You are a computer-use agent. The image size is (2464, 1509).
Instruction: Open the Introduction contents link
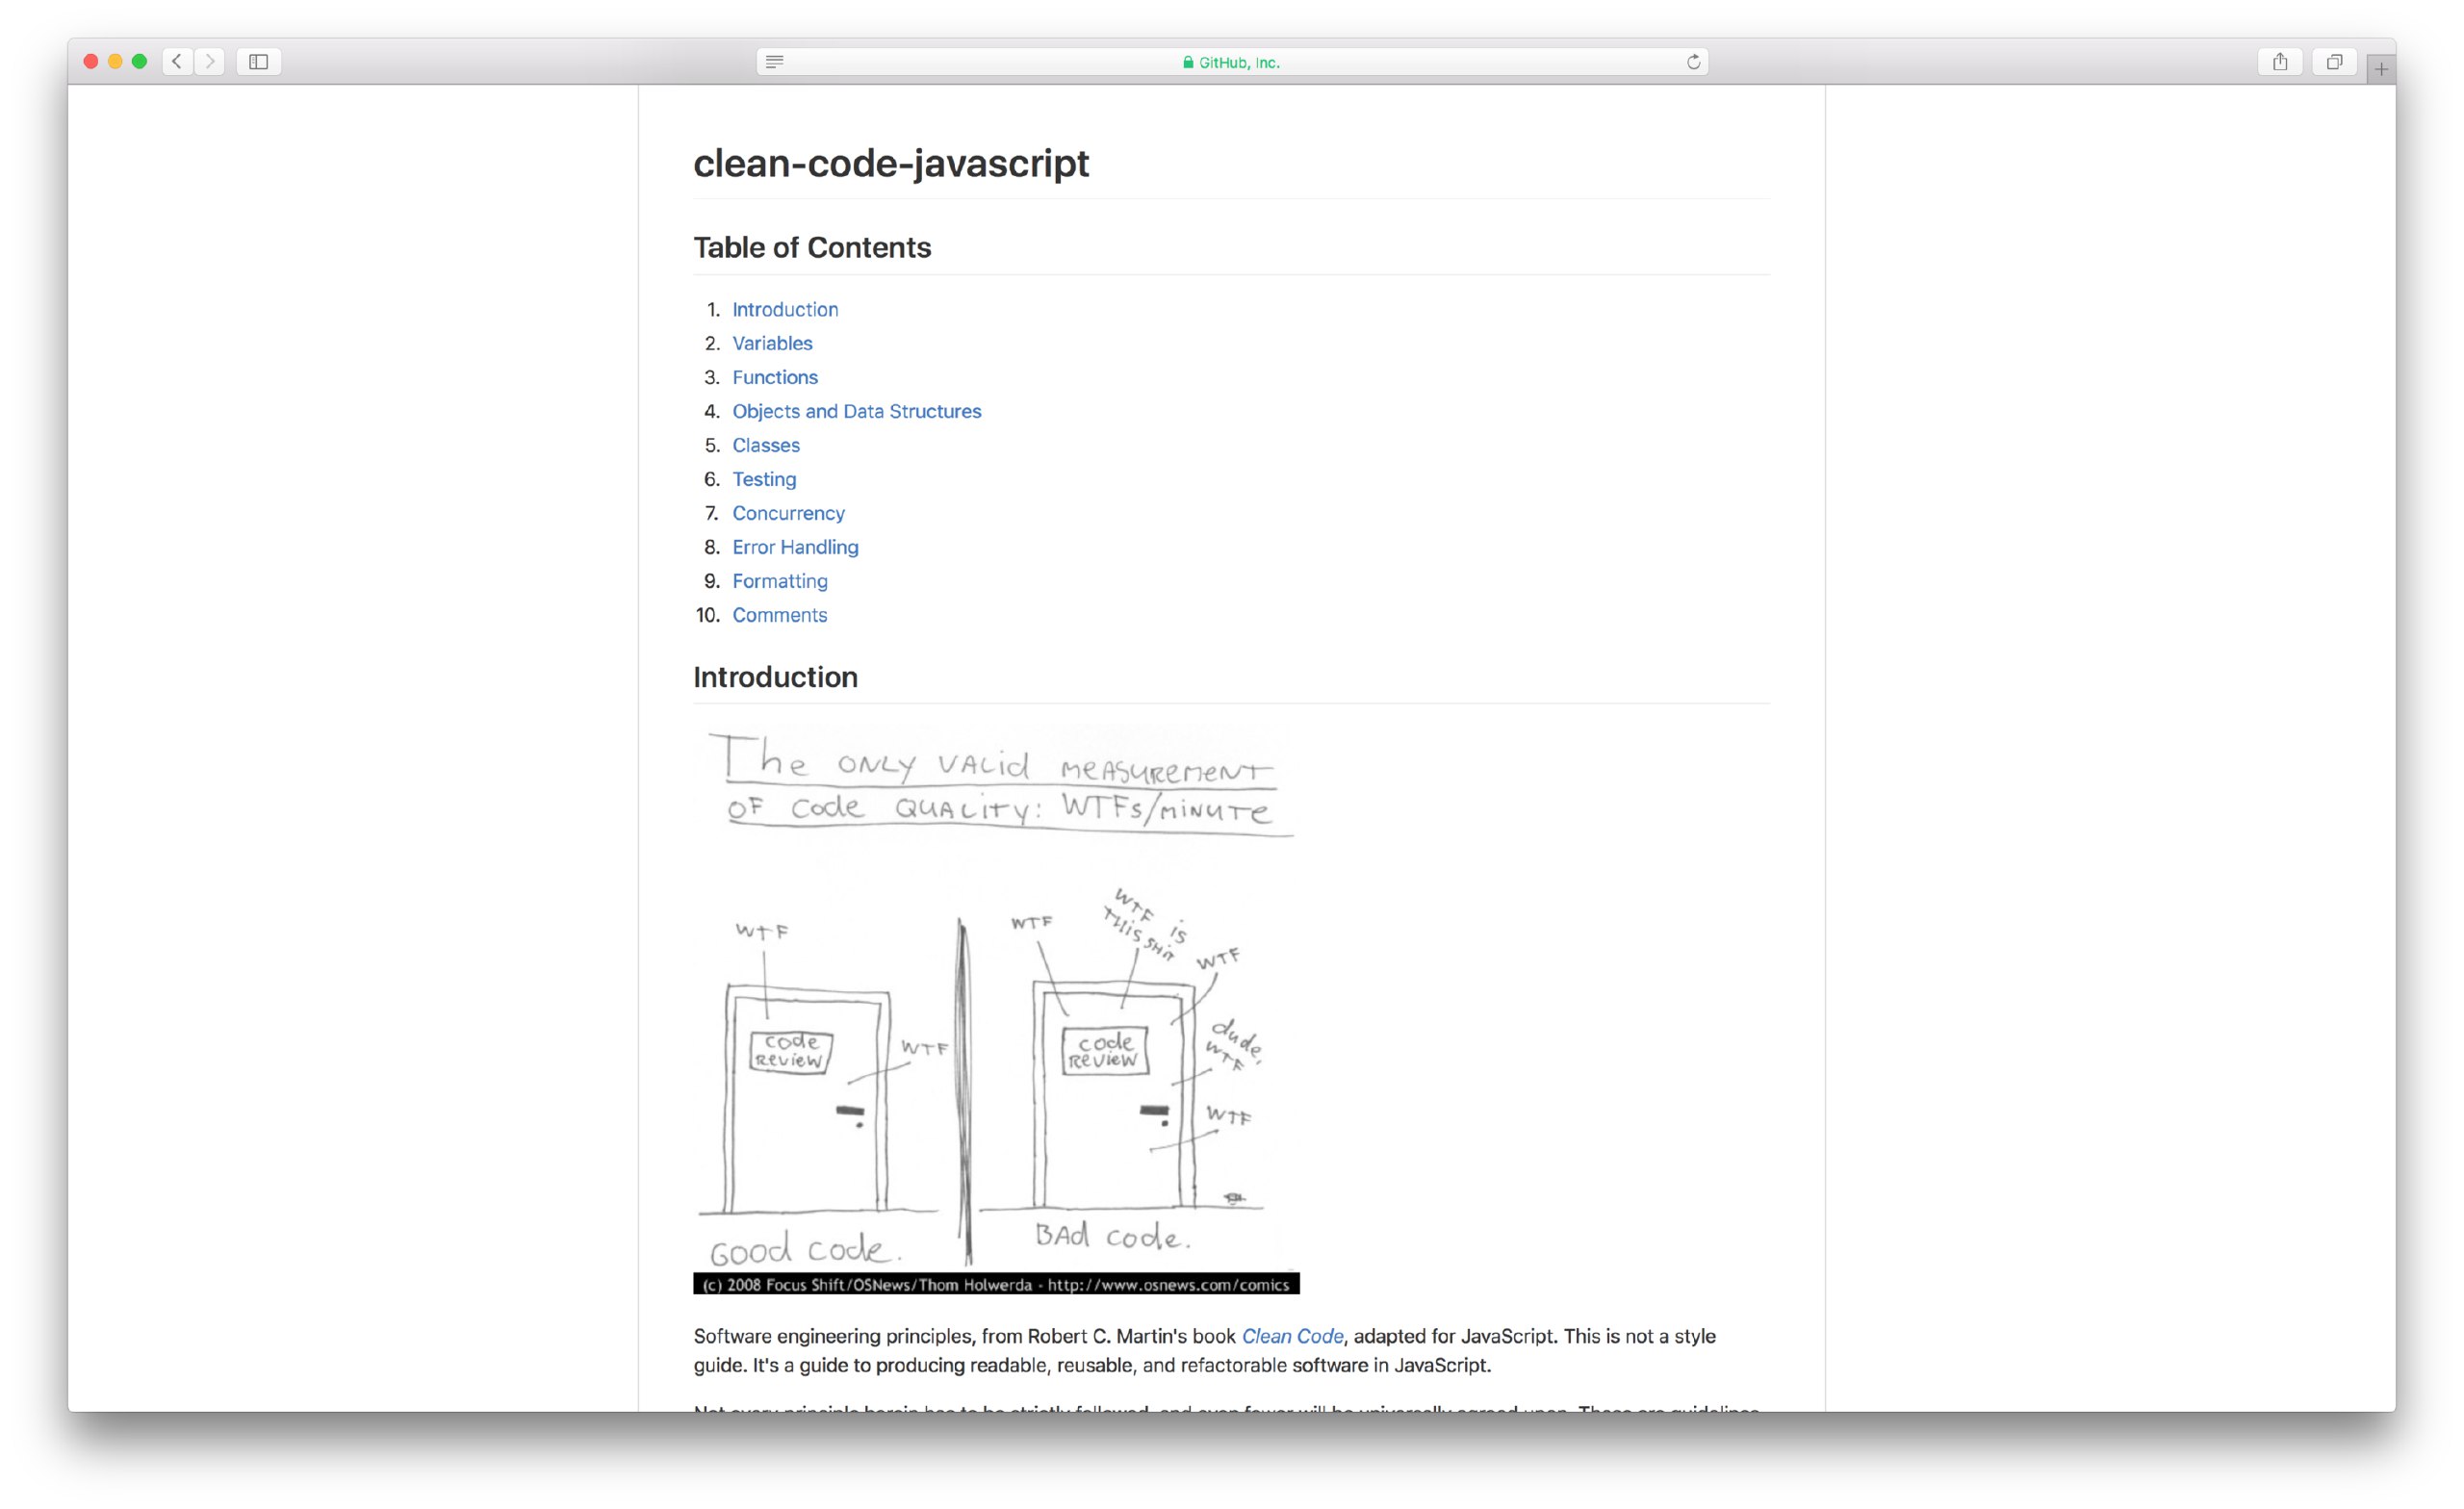tap(785, 310)
